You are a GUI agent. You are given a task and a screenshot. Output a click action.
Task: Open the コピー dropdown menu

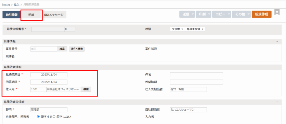pyautogui.click(x=222, y=14)
